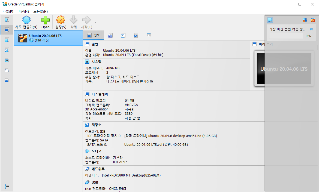Click the 저장소 disk icon

point(87,125)
